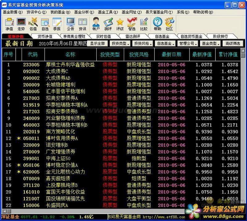The height and width of the screenshot is (221, 247).
Task: Sort by the 名称 column header
Action: pyautogui.click(x=70, y=55)
